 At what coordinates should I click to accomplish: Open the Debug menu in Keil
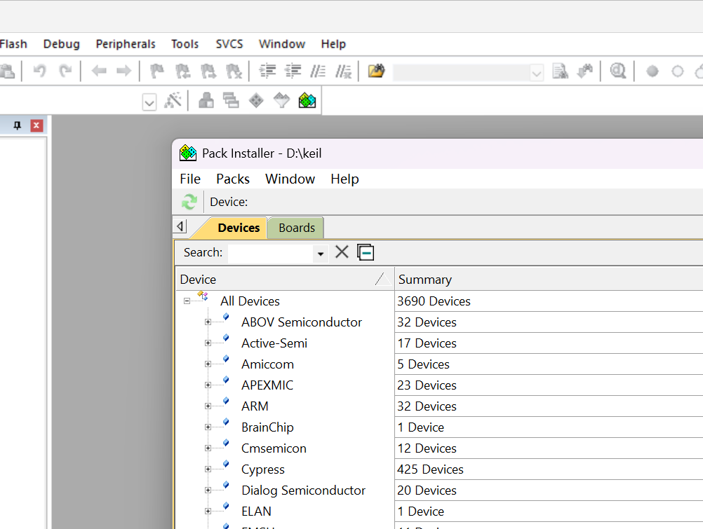click(x=62, y=44)
